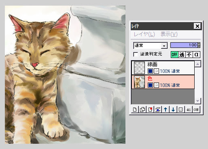Create a new layer with the blank page icon
208x149 pixels.
point(135,110)
